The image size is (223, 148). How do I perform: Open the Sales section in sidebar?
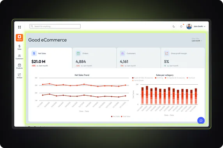(x=19, y=47)
